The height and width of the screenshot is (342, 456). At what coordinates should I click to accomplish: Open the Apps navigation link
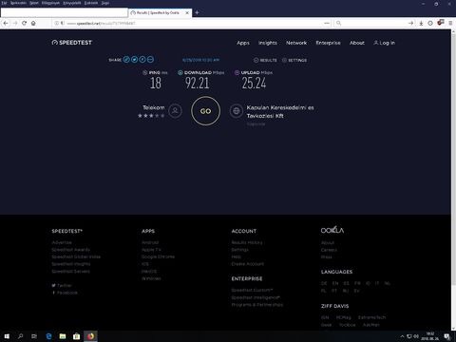coord(243,43)
